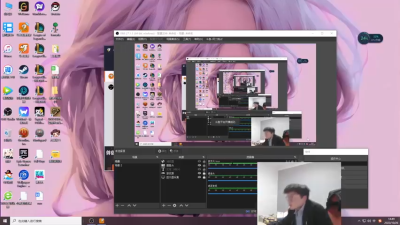Open the 文件(F) File menu in OBS
The height and width of the screenshot is (225, 400).
coord(119,39)
